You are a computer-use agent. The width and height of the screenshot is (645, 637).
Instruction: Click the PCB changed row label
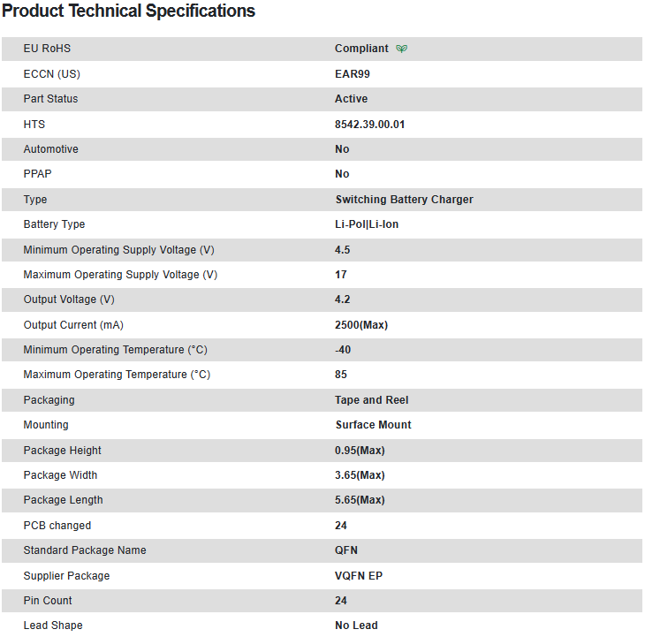pos(57,526)
